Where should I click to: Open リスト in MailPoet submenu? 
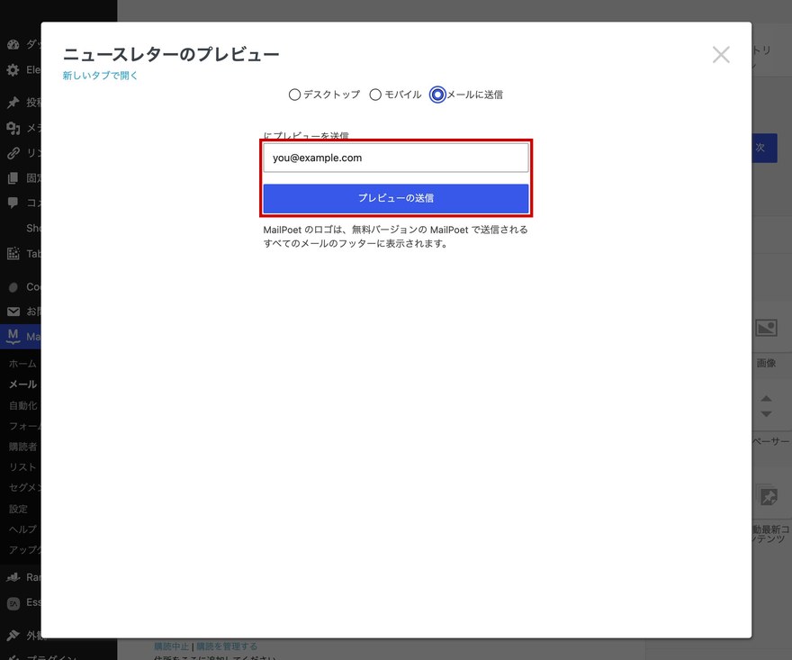(x=22, y=467)
